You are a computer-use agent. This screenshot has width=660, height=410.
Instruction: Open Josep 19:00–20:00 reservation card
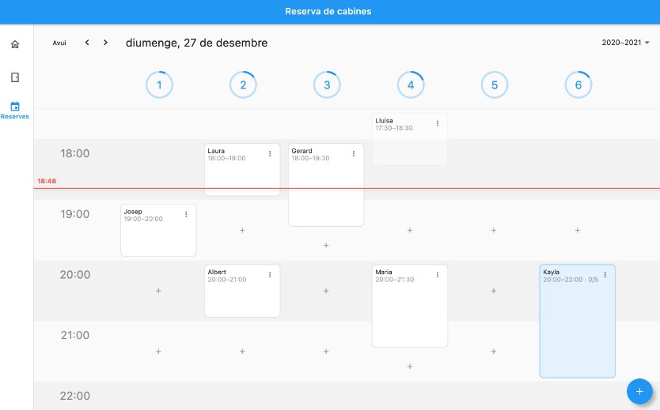point(158,230)
